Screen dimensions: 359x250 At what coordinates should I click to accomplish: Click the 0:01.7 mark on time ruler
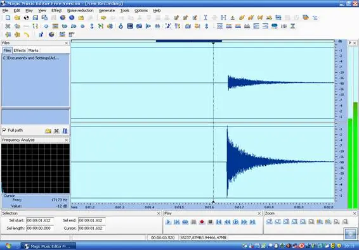click(239, 207)
